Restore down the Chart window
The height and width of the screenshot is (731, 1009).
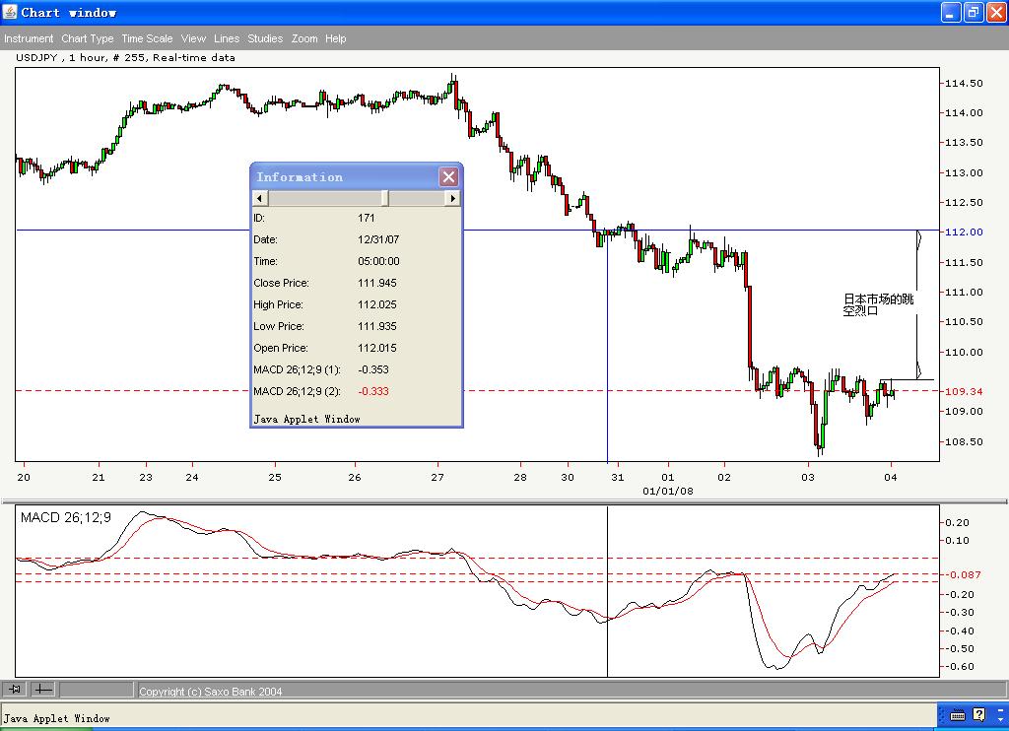973,12
